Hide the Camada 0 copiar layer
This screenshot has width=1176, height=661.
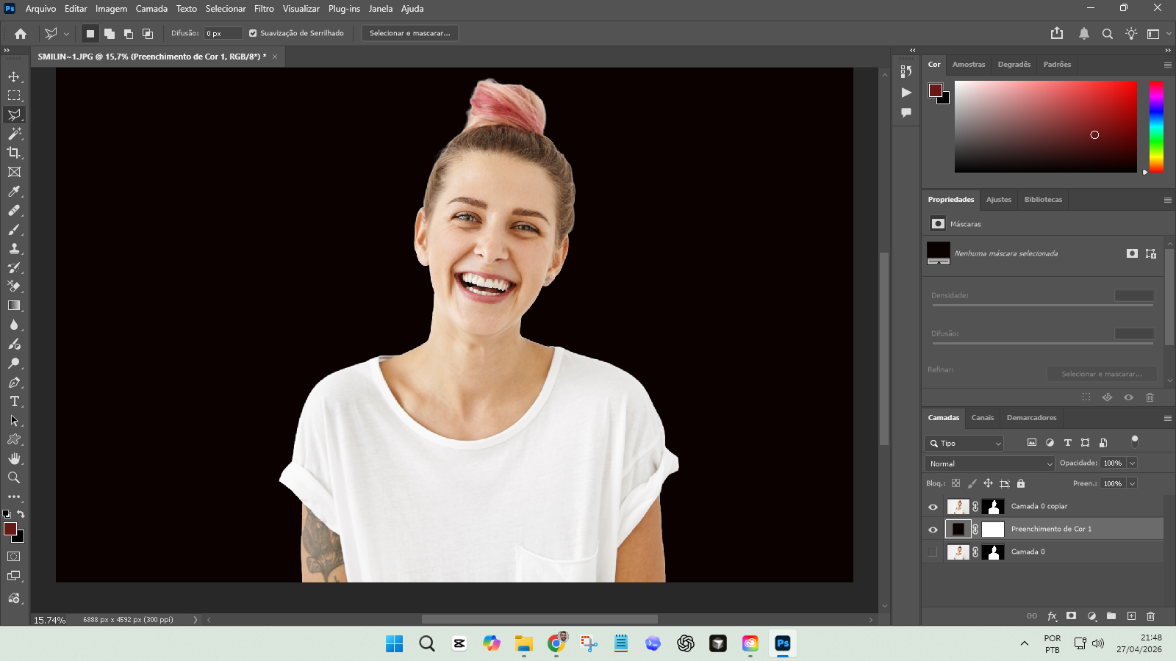point(933,507)
